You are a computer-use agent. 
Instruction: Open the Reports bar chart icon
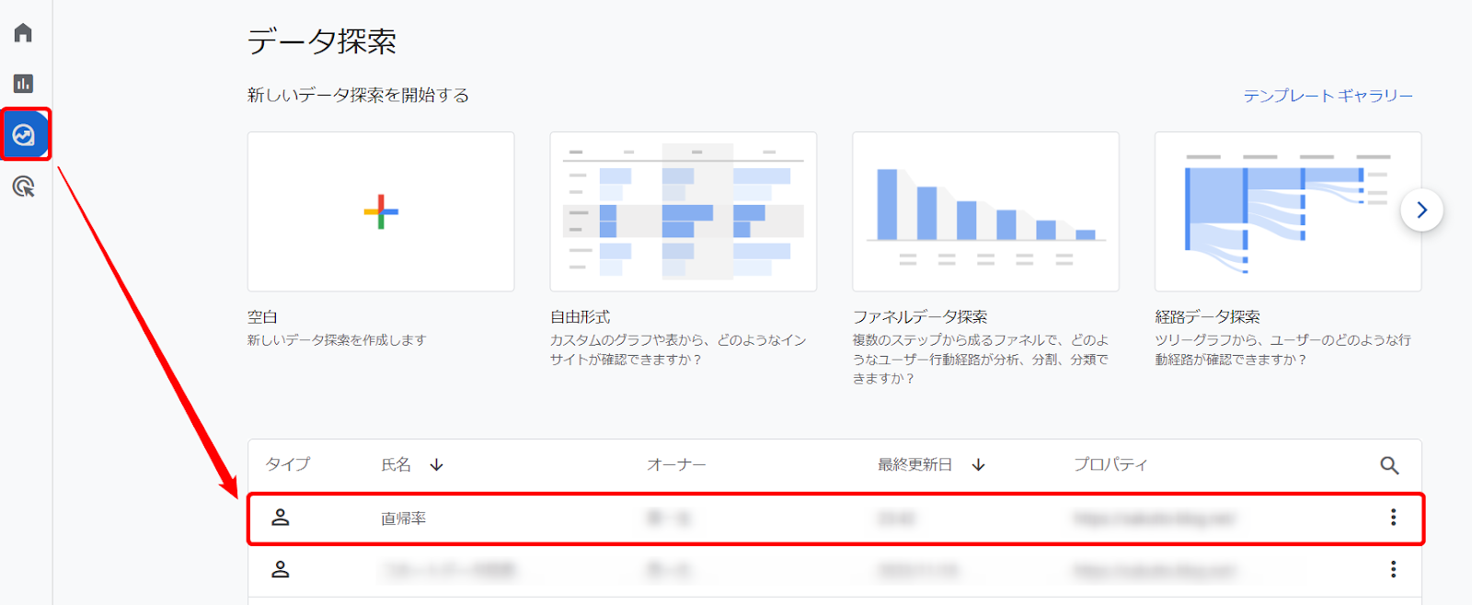click(x=24, y=84)
